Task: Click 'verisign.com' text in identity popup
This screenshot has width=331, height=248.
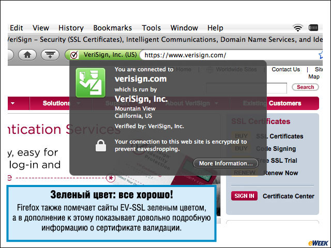Action: click(x=141, y=79)
